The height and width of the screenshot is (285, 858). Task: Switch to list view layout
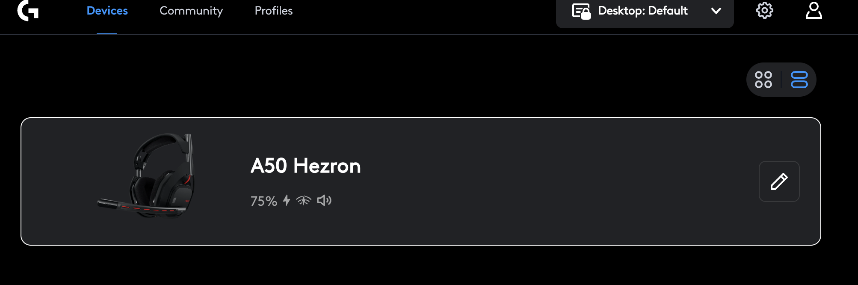point(799,80)
